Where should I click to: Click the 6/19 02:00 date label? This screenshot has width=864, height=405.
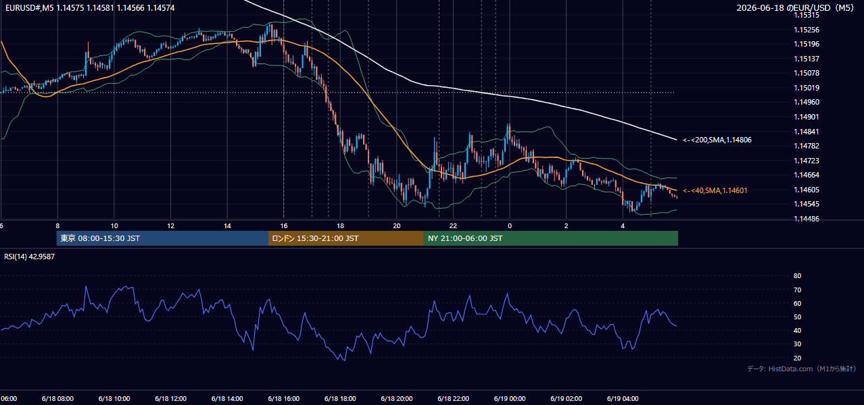pyautogui.click(x=566, y=398)
